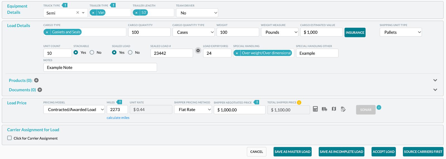Screen dimensions: 446x159
Task: Click yellow Total Shipper Price info icon
Action: [x=299, y=102]
